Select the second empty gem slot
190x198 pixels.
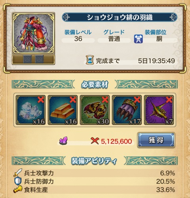point(39,59)
